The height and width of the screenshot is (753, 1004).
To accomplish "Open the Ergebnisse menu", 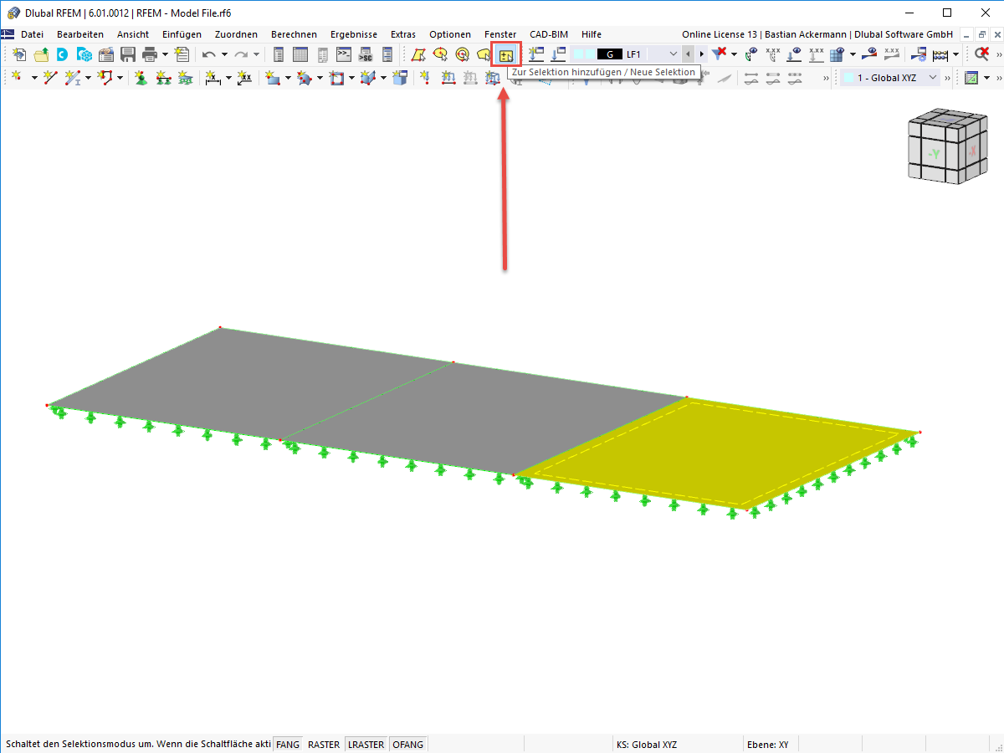I will pos(353,34).
